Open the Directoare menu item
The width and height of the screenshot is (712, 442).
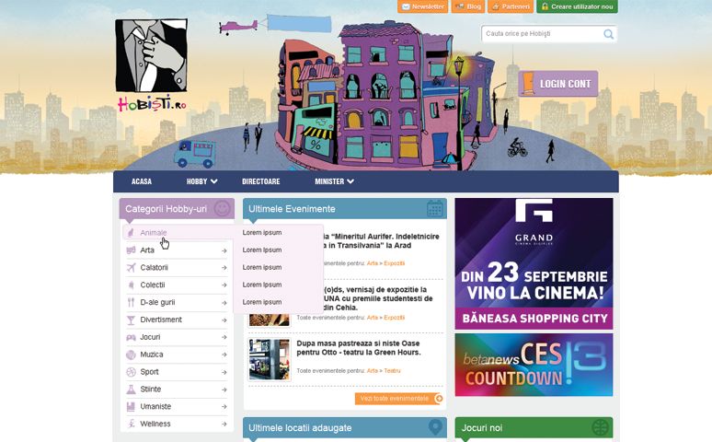tap(260, 181)
